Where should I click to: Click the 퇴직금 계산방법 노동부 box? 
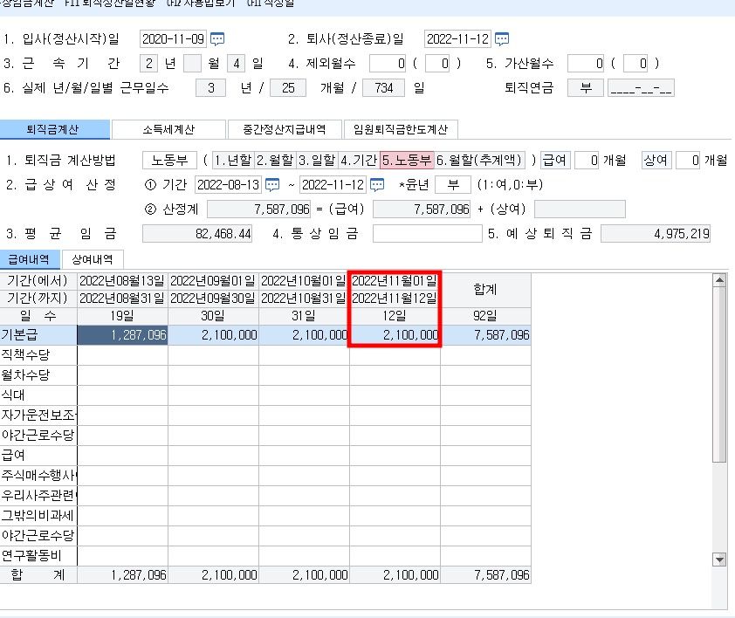pos(169,161)
